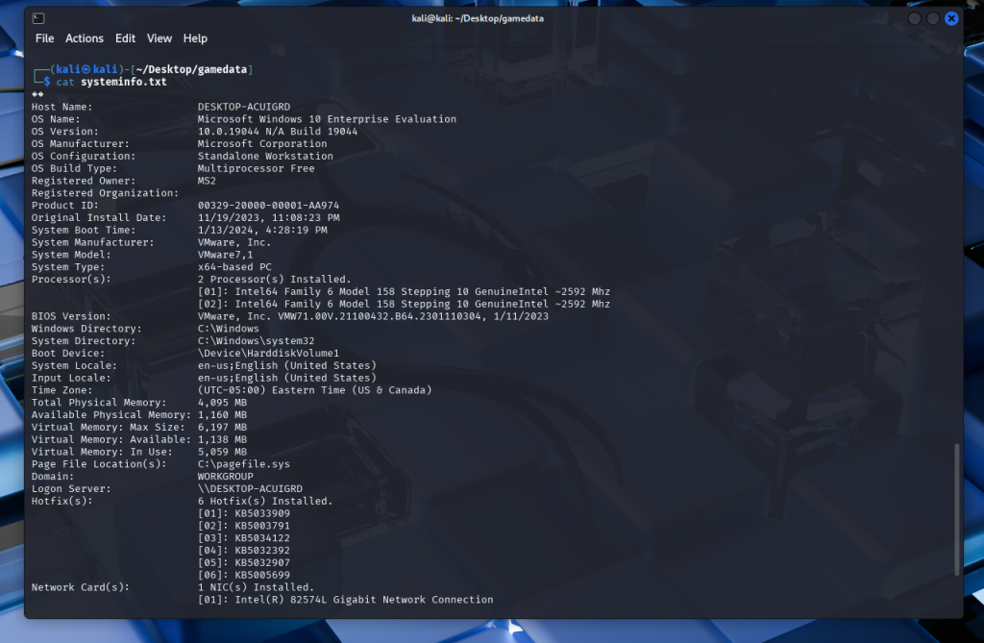Image resolution: width=984 pixels, height=643 pixels.
Task: Click the window title kali@kali: ~/Desktop/gamedata
Action: [x=478, y=18]
